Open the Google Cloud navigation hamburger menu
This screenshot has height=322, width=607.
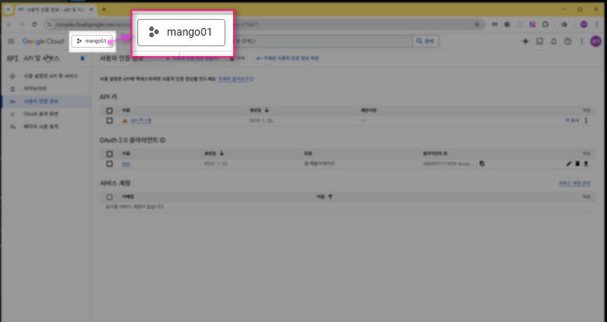11,41
